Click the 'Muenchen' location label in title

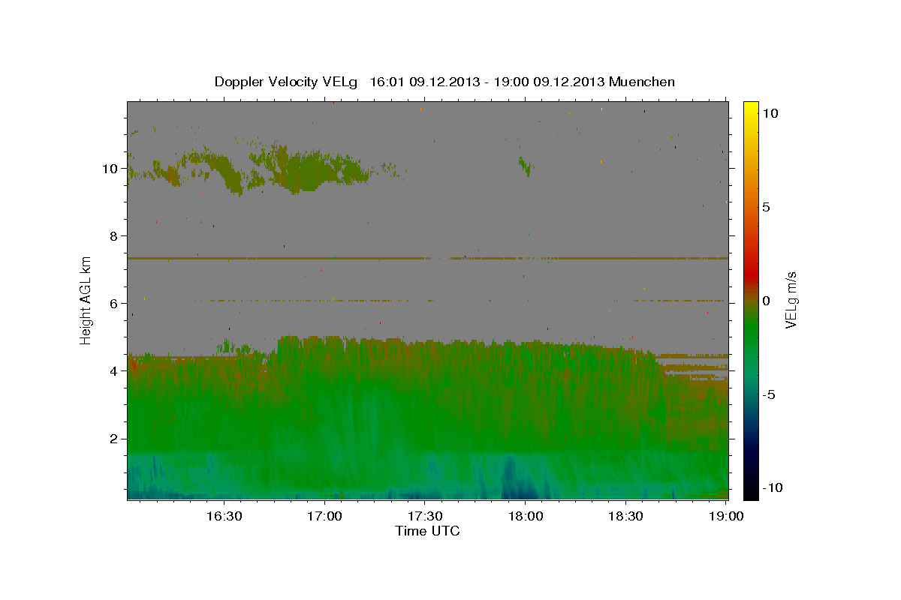pyautogui.click(x=642, y=82)
